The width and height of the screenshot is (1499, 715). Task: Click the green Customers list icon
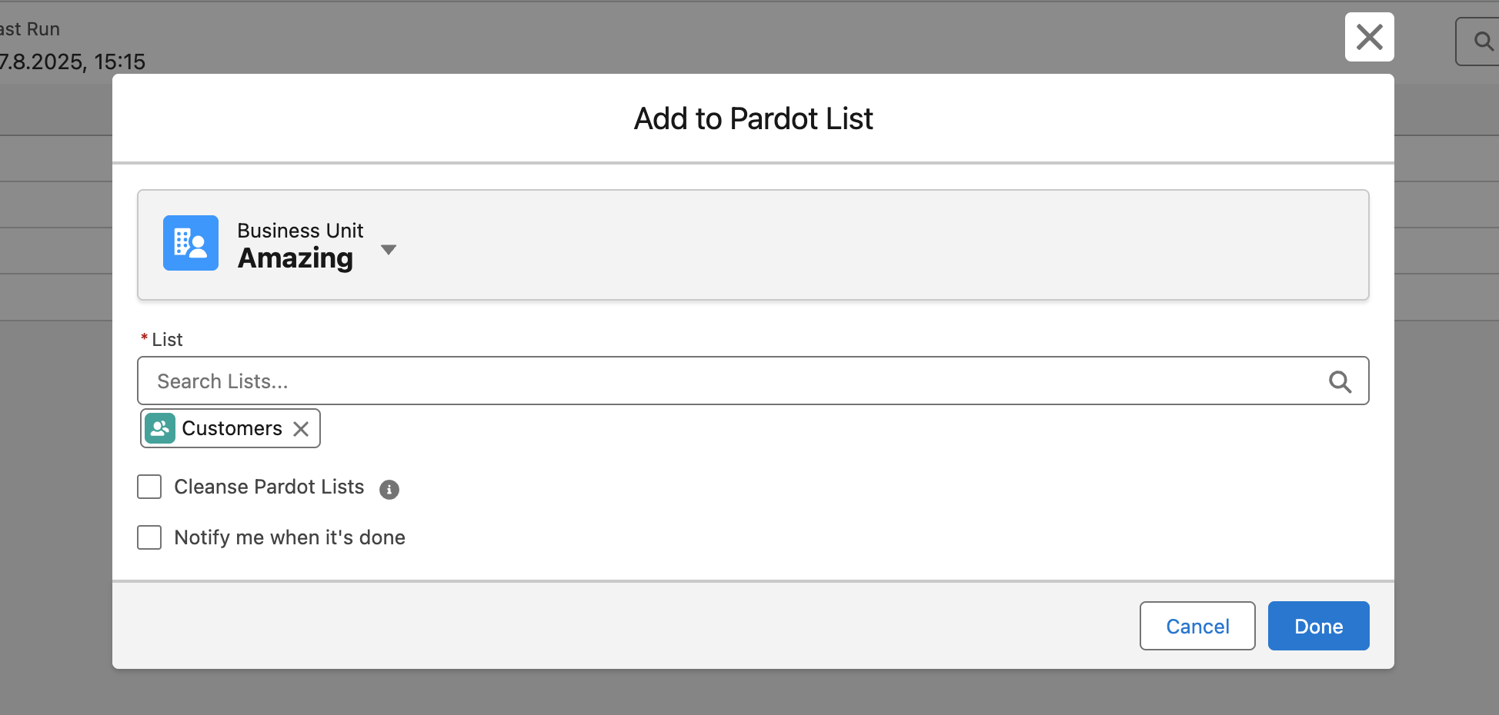[160, 428]
